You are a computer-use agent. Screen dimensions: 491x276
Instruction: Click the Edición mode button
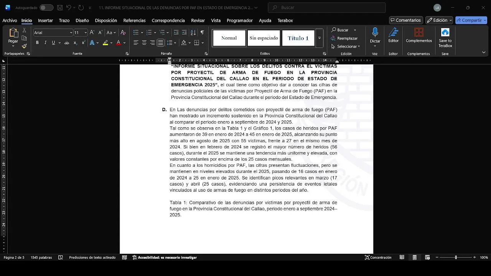(x=439, y=20)
